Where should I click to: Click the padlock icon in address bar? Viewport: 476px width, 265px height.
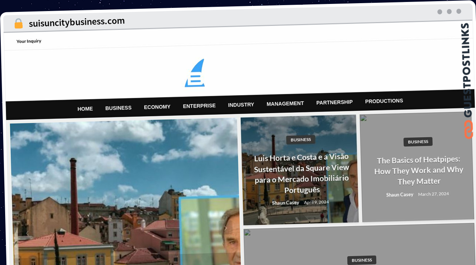click(x=19, y=24)
